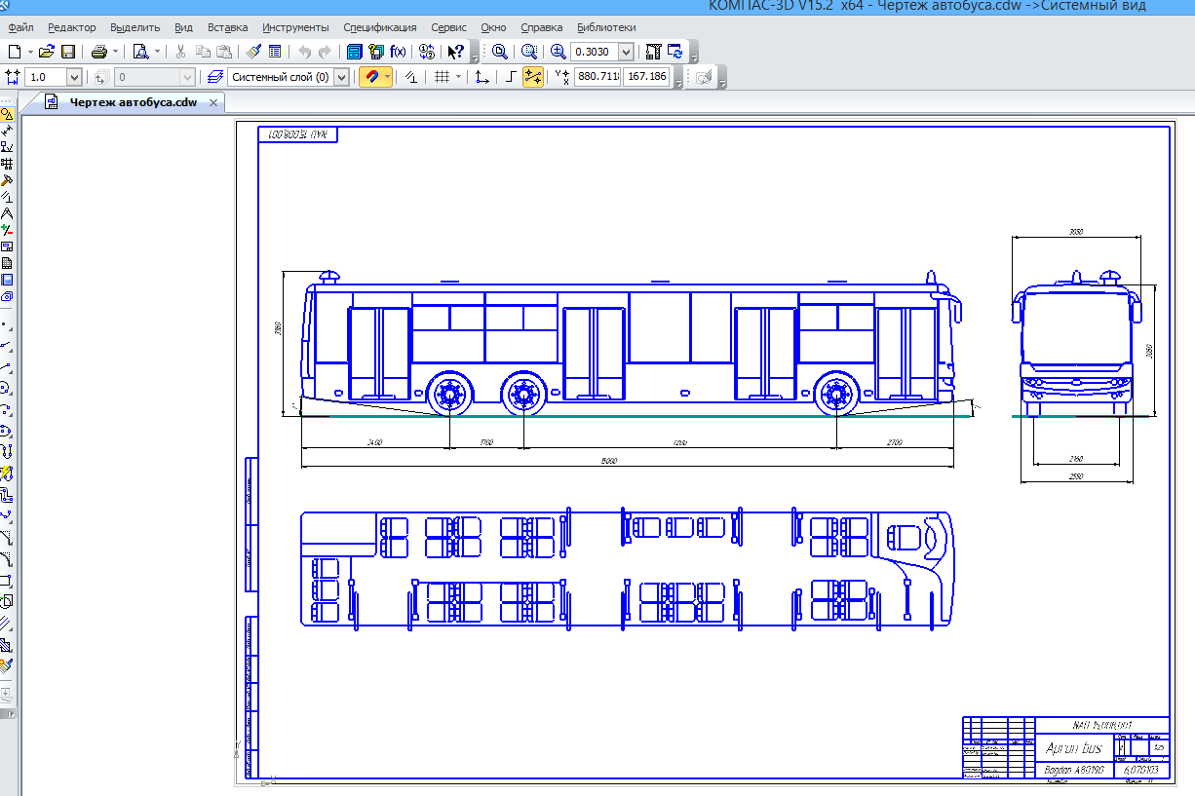Toggle the grid display
1195x796 pixels.
442,77
